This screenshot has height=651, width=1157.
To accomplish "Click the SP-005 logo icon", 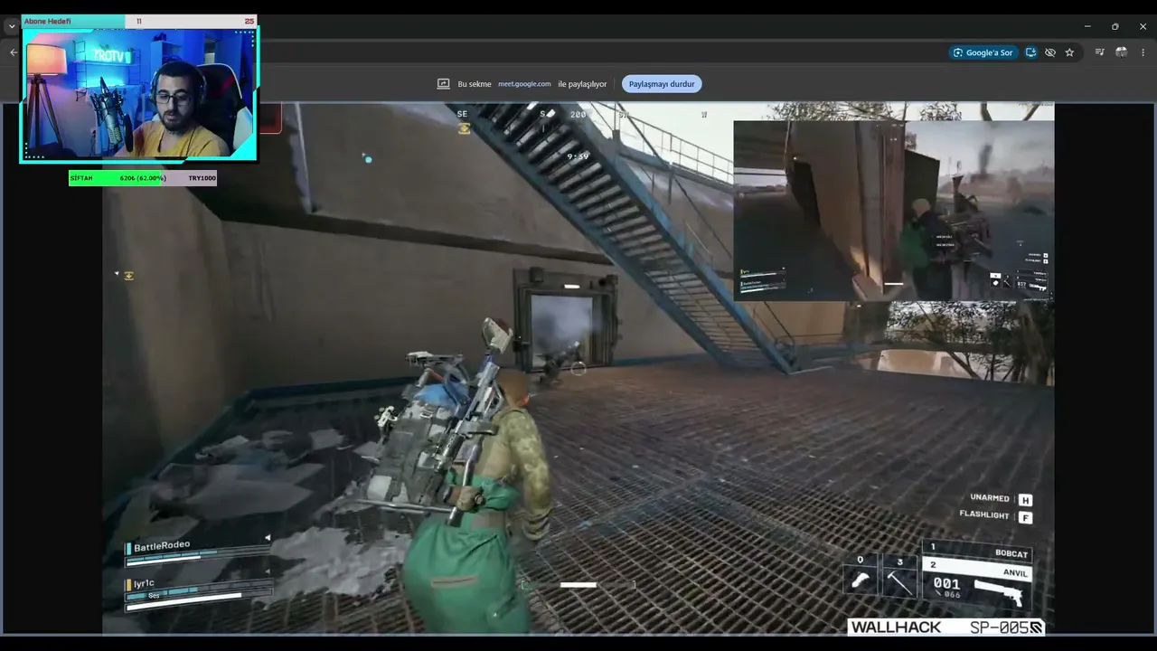I will pos(1037,627).
